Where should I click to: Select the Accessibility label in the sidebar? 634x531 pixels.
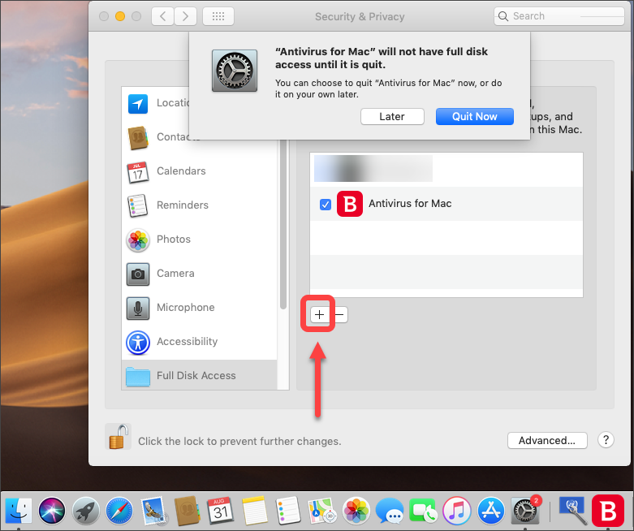tap(188, 342)
